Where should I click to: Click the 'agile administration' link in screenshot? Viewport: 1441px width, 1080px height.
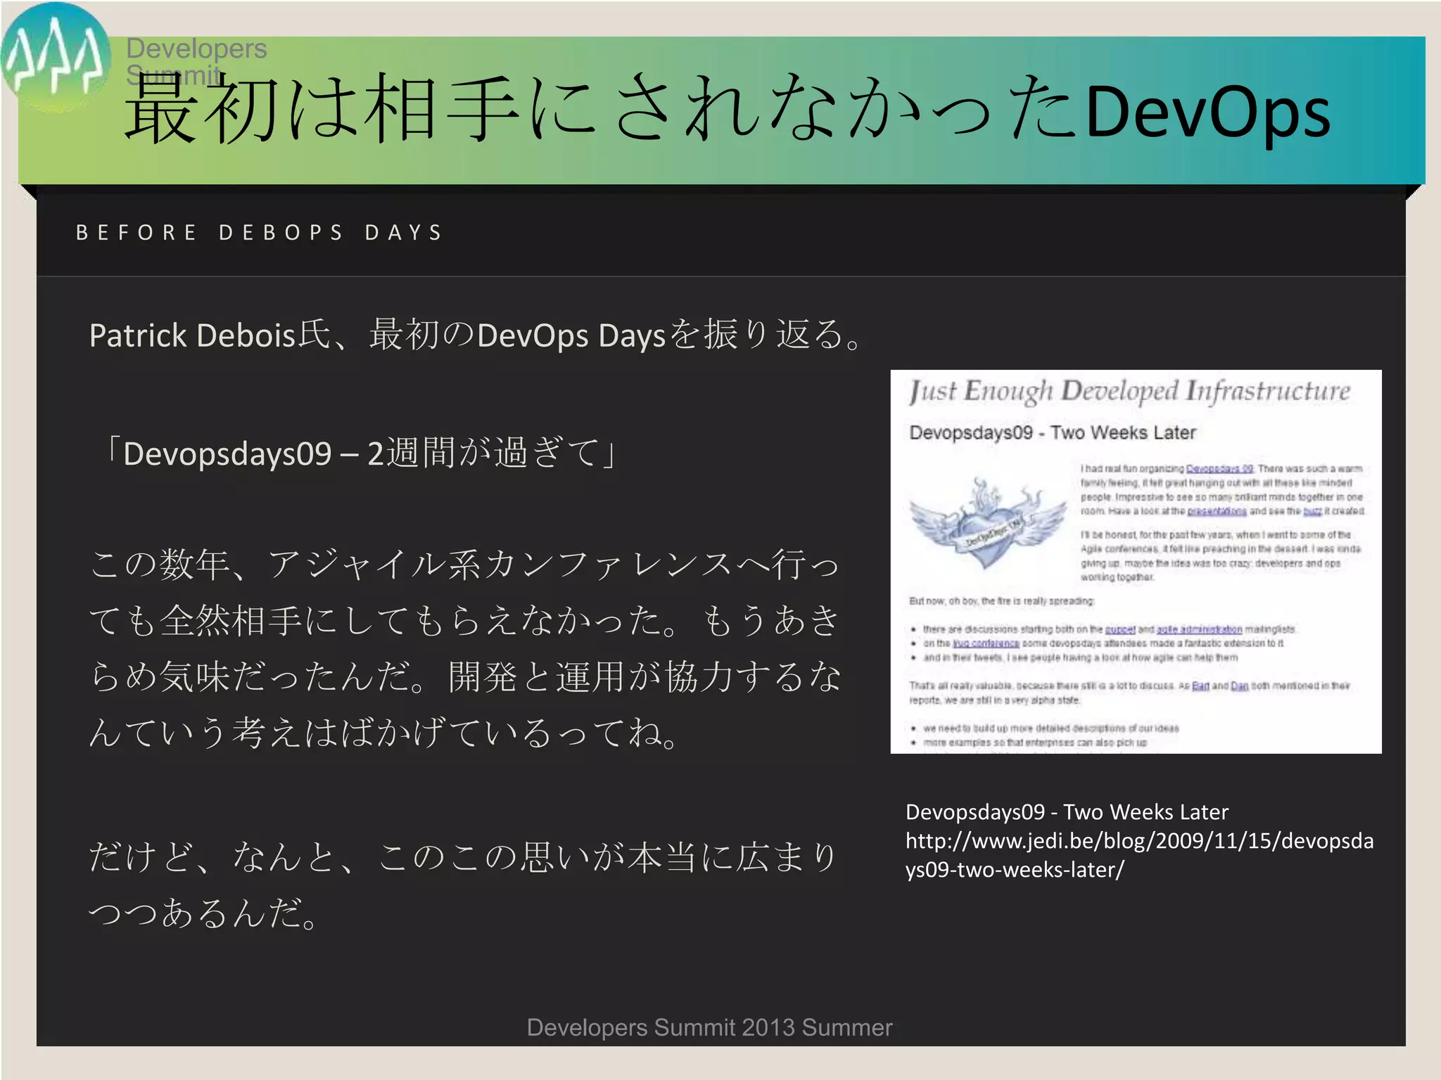[1200, 629]
